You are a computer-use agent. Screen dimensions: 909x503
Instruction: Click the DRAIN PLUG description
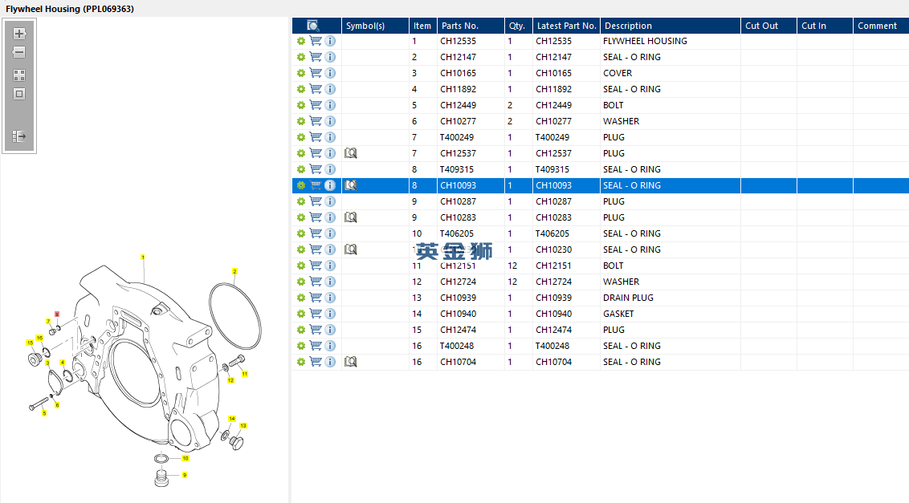[x=628, y=298]
